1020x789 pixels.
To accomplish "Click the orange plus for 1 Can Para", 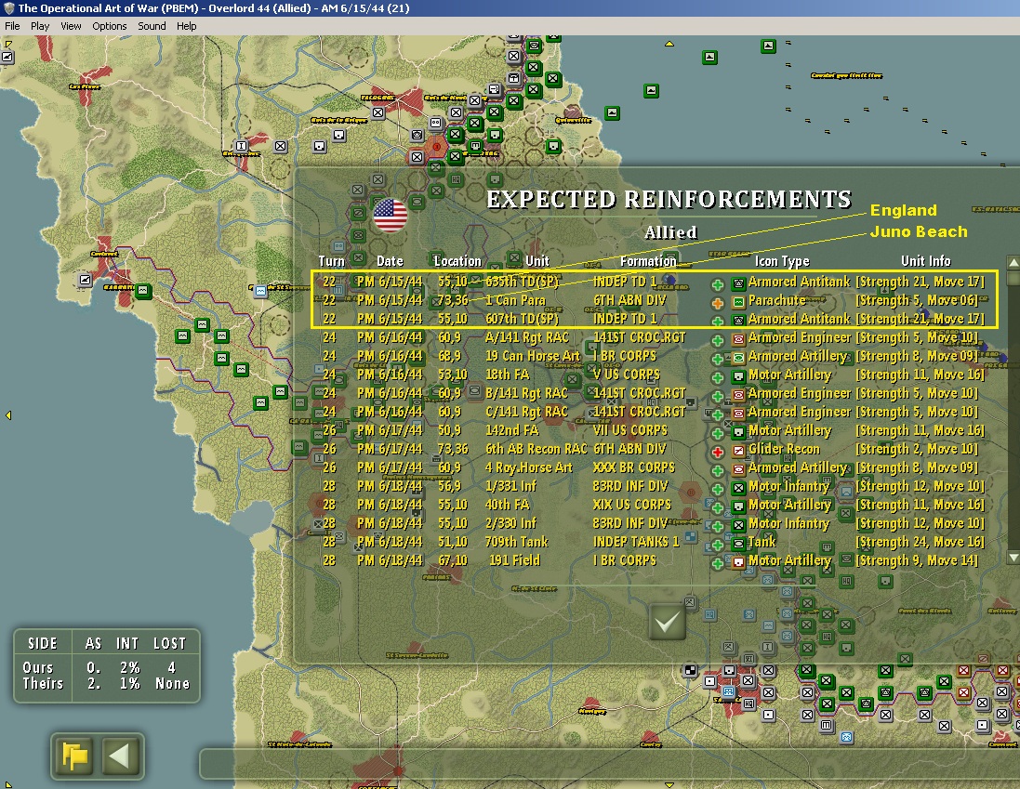I will [718, 303].
